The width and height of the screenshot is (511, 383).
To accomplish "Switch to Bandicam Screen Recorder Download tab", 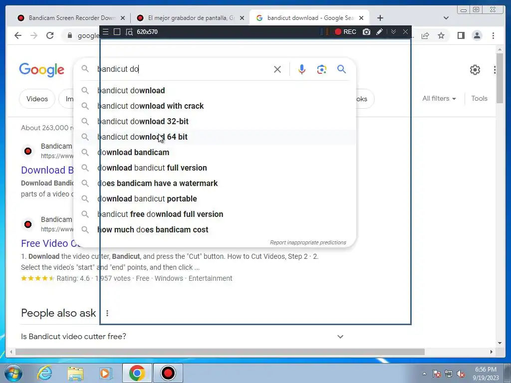I will (x=71, y=18).
